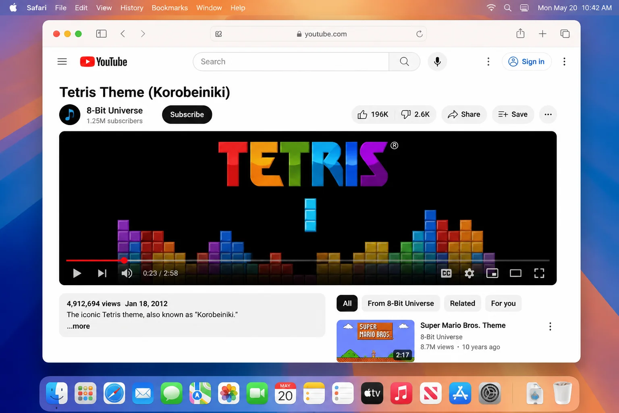Viewport: 619px width, 413px height.
Task: Click the red progress scrubber handle
Action: pyautogui.click(x=124, y=261)
